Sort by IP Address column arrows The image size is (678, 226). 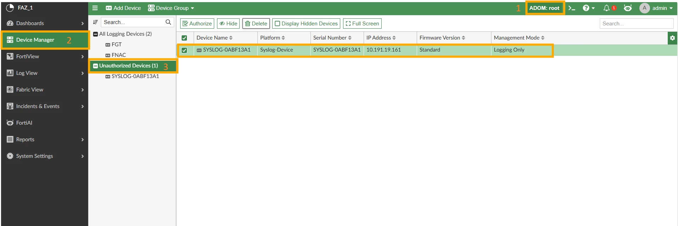(x=394, y=38)
